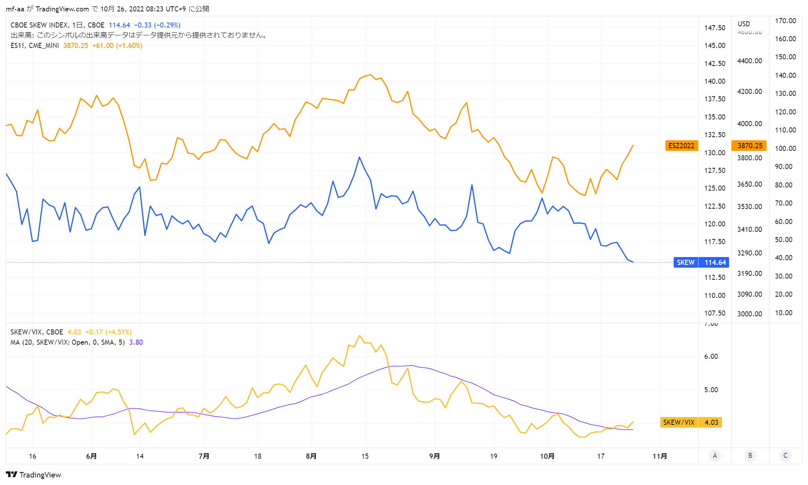This screenshot has width=808, height=485.
Task: Click the USD currency label
Action: (744, 24)
